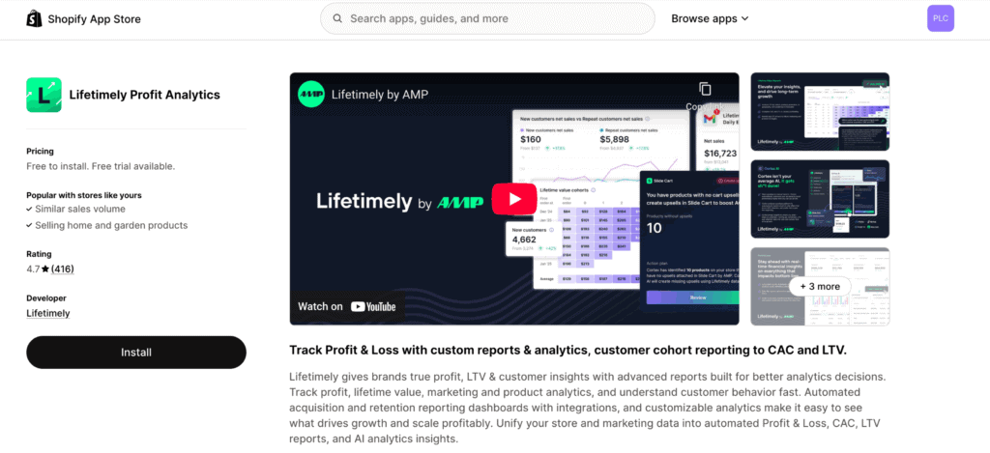
Task: Show the + 3 more screenshots
Action: [x=820, y=287]
